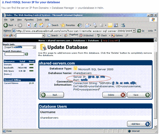The width and height of the screenshot is (159, 134).
Task: Click the page scrollbar down arrow
Action: pos(155,127)
